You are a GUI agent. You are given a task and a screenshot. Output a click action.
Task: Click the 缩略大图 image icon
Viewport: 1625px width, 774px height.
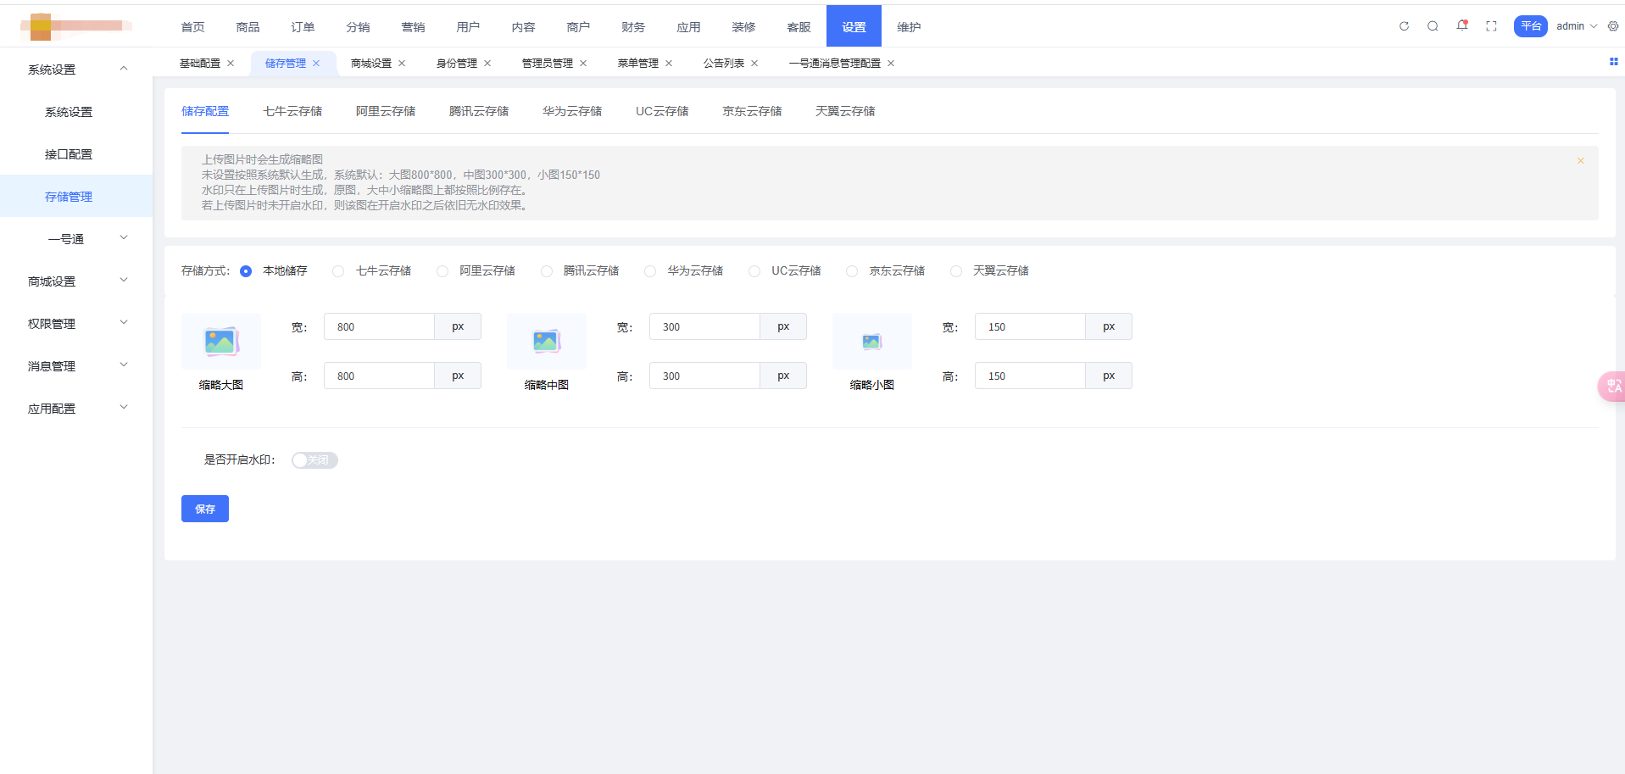(221, 341)
